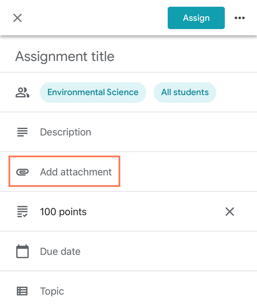
Task: Click the Topic grid icon
Action: (22, 291)
